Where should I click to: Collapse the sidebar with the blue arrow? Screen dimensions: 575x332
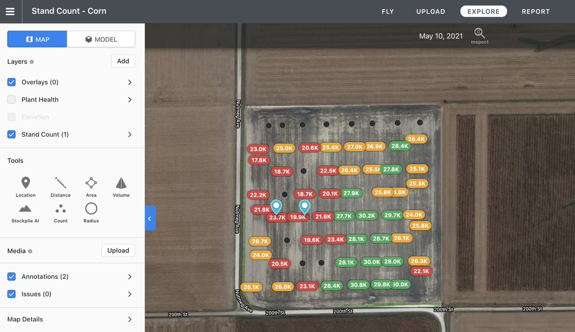(x=150, y=218)
